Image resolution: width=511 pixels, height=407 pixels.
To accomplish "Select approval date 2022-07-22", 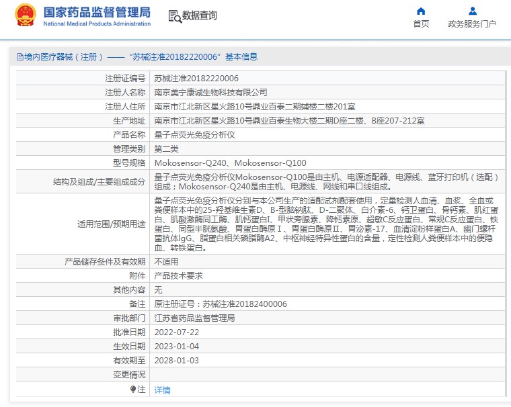I will pos(176,332).
